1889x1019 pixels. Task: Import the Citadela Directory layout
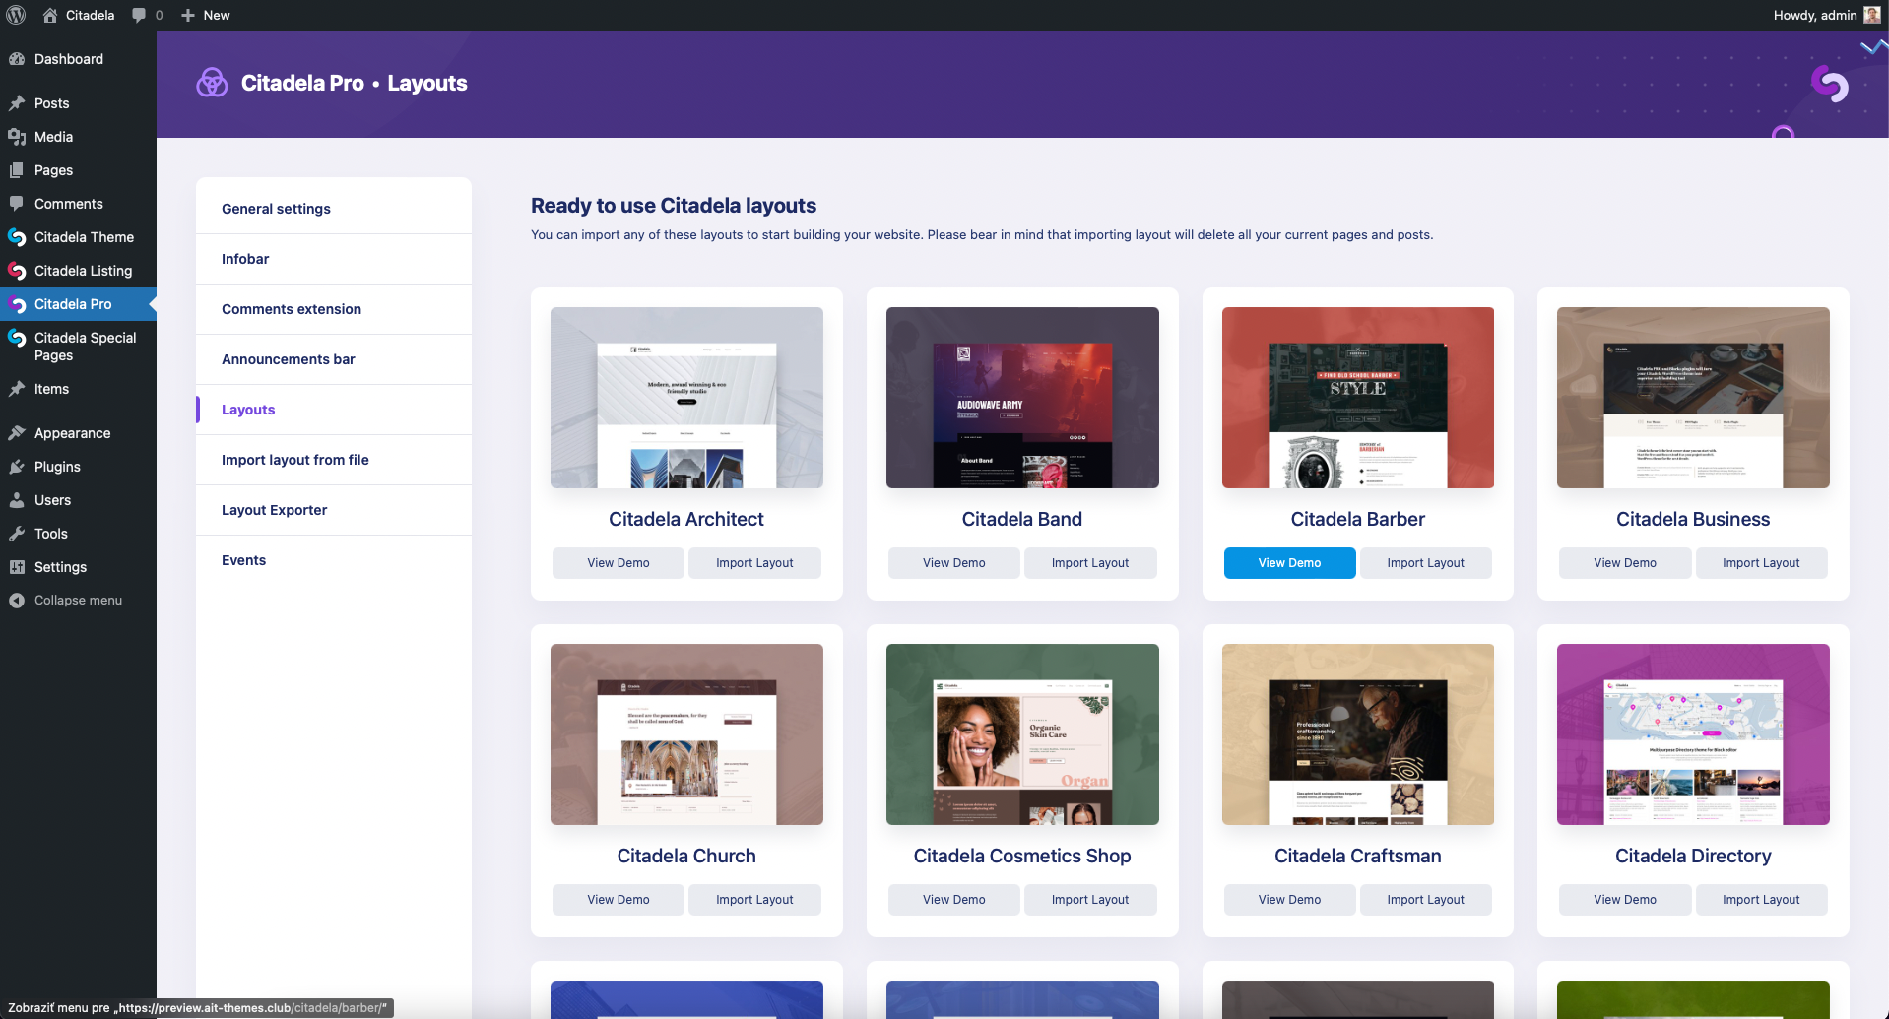tap(1760, 900)
